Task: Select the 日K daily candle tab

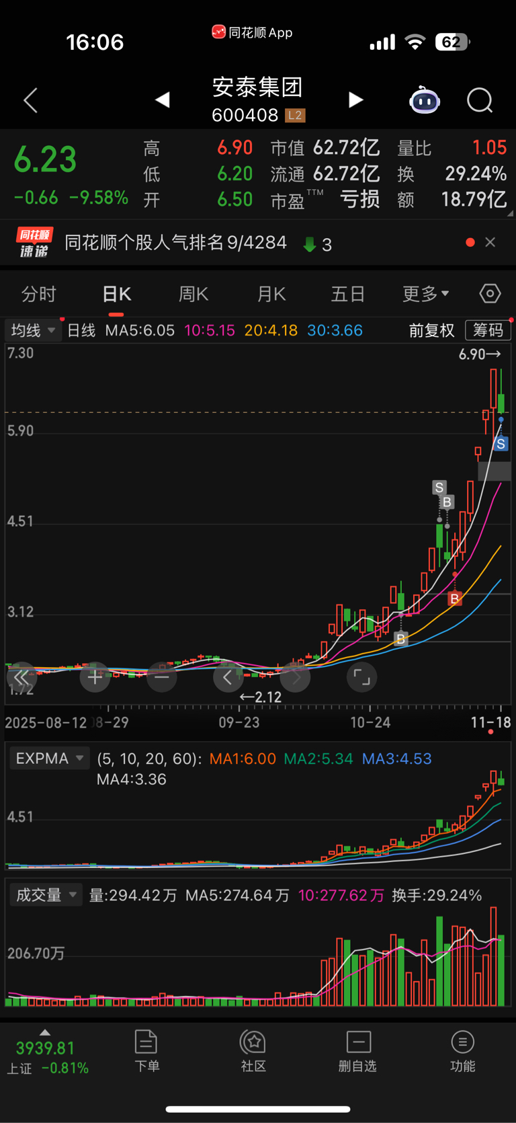Action: (x=116, y=295)
